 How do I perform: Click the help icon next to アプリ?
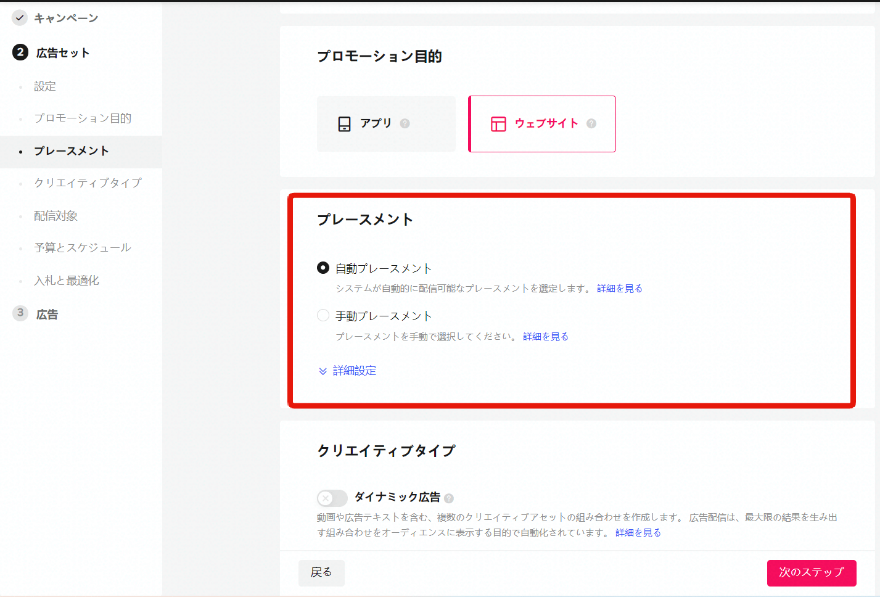[405, 123]
